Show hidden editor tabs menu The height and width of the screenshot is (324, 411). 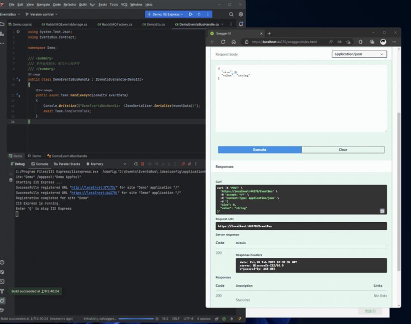[231, 24]
